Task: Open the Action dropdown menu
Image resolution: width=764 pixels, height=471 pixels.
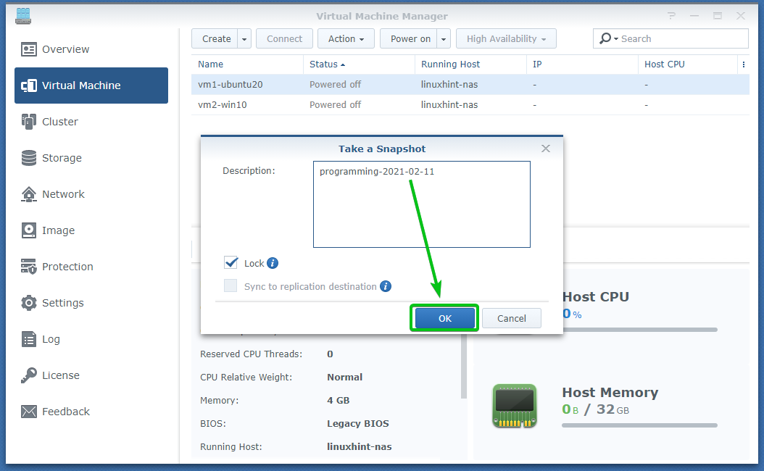Action: (x=346, y=39)
